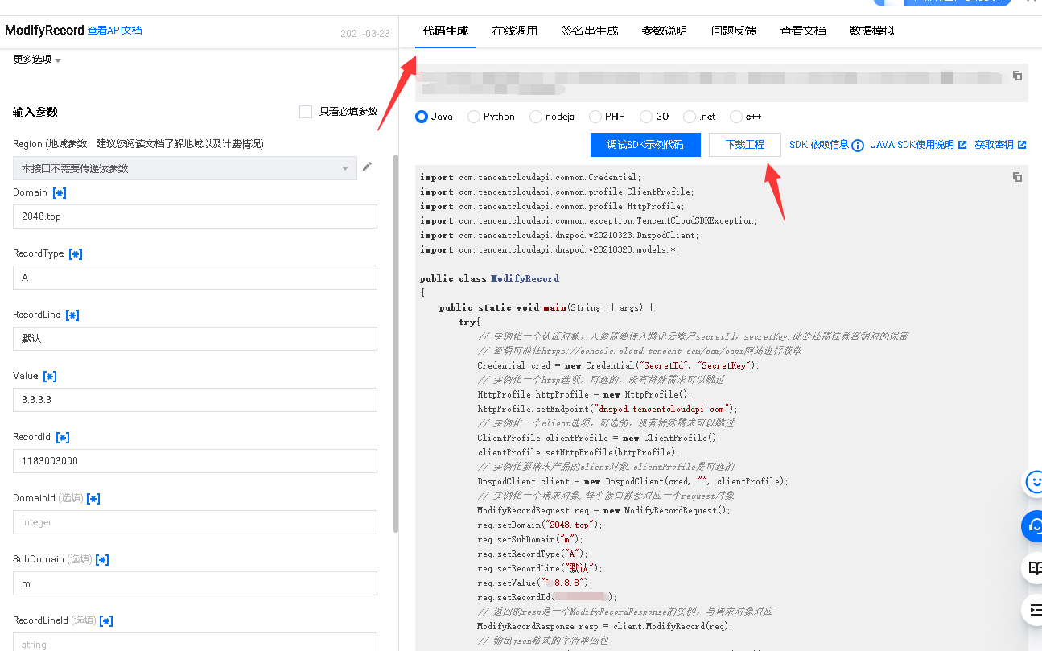The height and width of the screenshot is (651, 1042).
Task: Click the Domain input field with 2048.top
Action: [195, 216]
